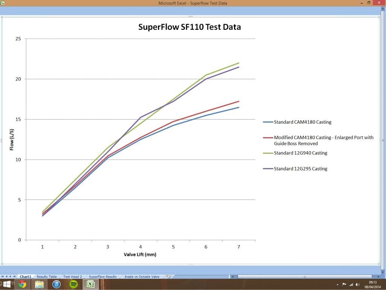Jump to last sheet tab arrow
The width and height of the screenshot is (386, 290).
tap(15, 276)
